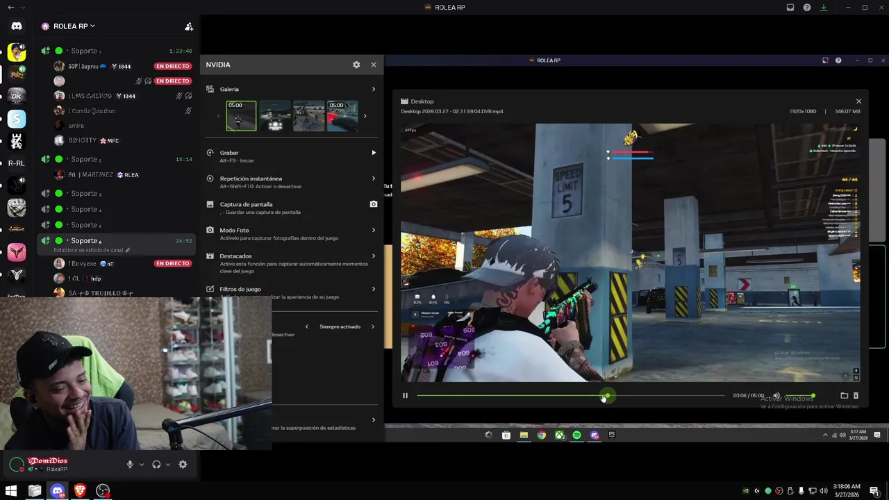This screenshot has width=889, height=500.
Task: Click next arrow beside Siempre activado
Action: click(372, 326)
